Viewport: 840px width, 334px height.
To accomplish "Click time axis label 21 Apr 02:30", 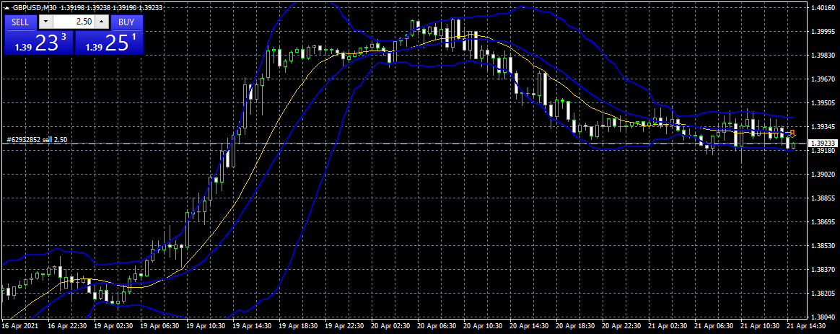I will (667, 325).
